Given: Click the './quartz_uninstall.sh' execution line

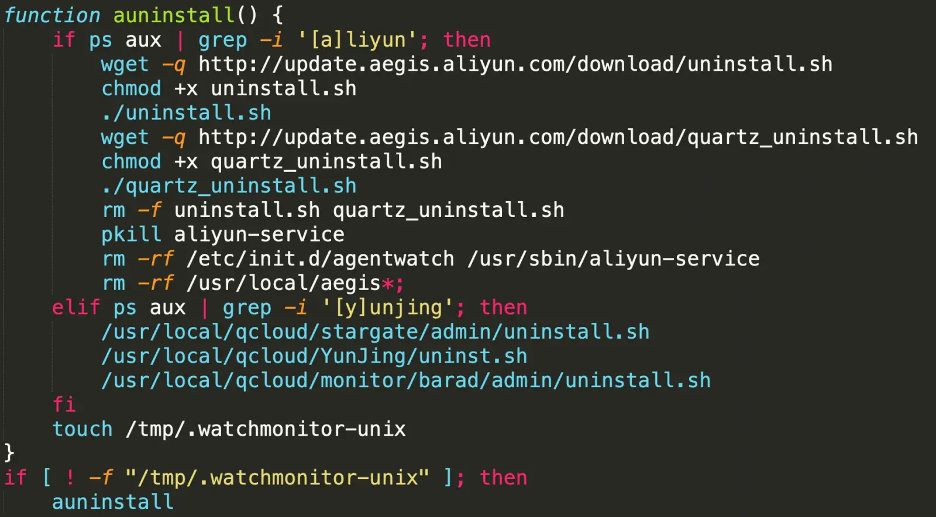Looking at the screenshot, I should pos(229,186).
